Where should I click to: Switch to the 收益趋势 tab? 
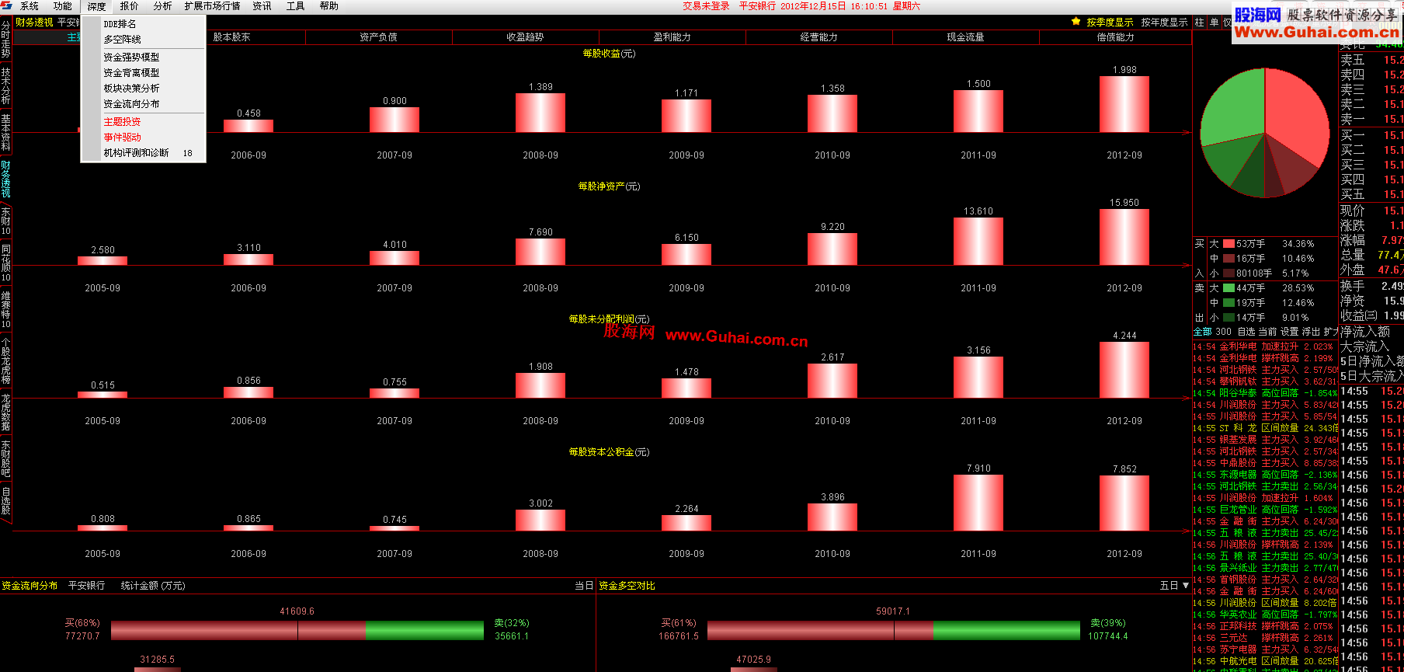coord(525,37)
